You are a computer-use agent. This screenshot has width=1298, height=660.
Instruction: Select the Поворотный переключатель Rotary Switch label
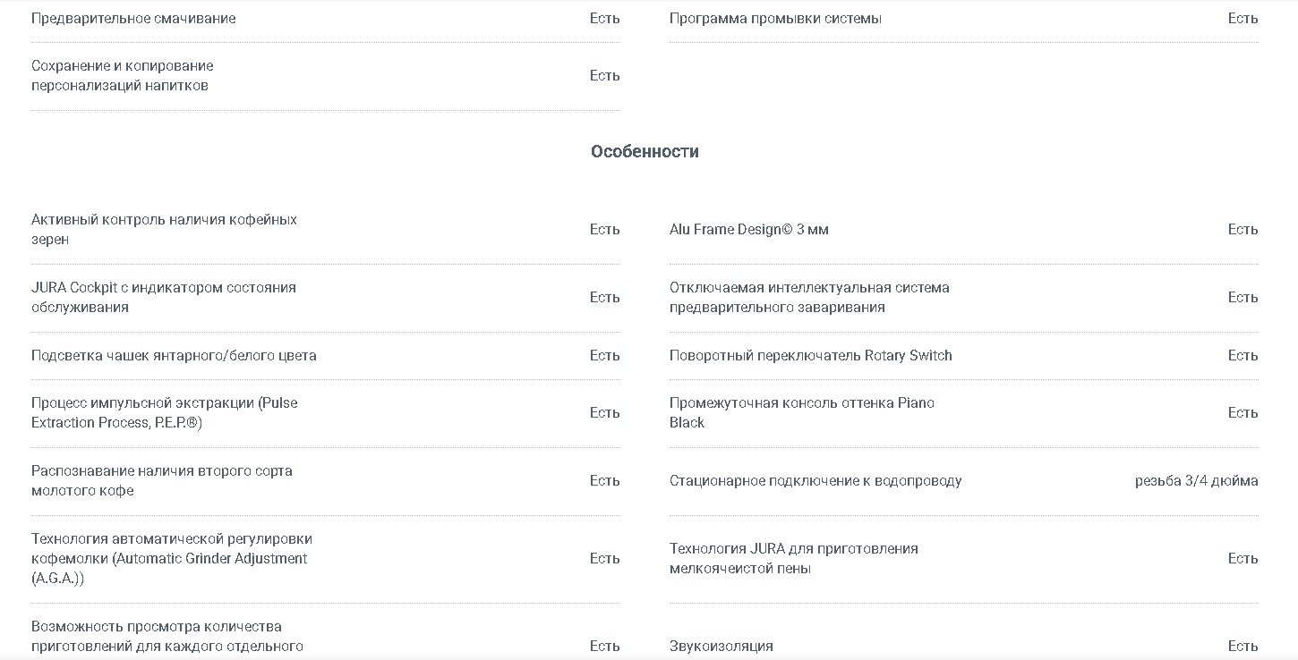811,355
